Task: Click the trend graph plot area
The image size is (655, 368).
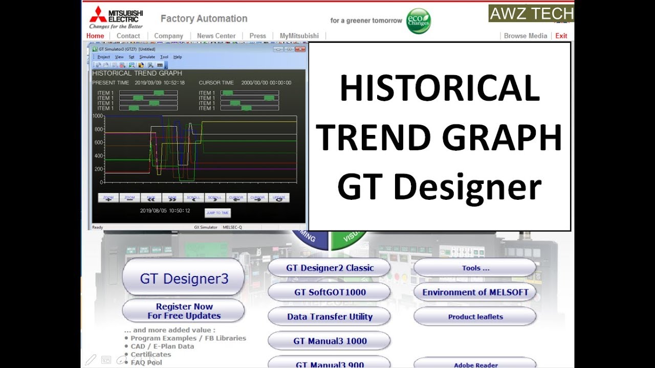Action: 201,149
